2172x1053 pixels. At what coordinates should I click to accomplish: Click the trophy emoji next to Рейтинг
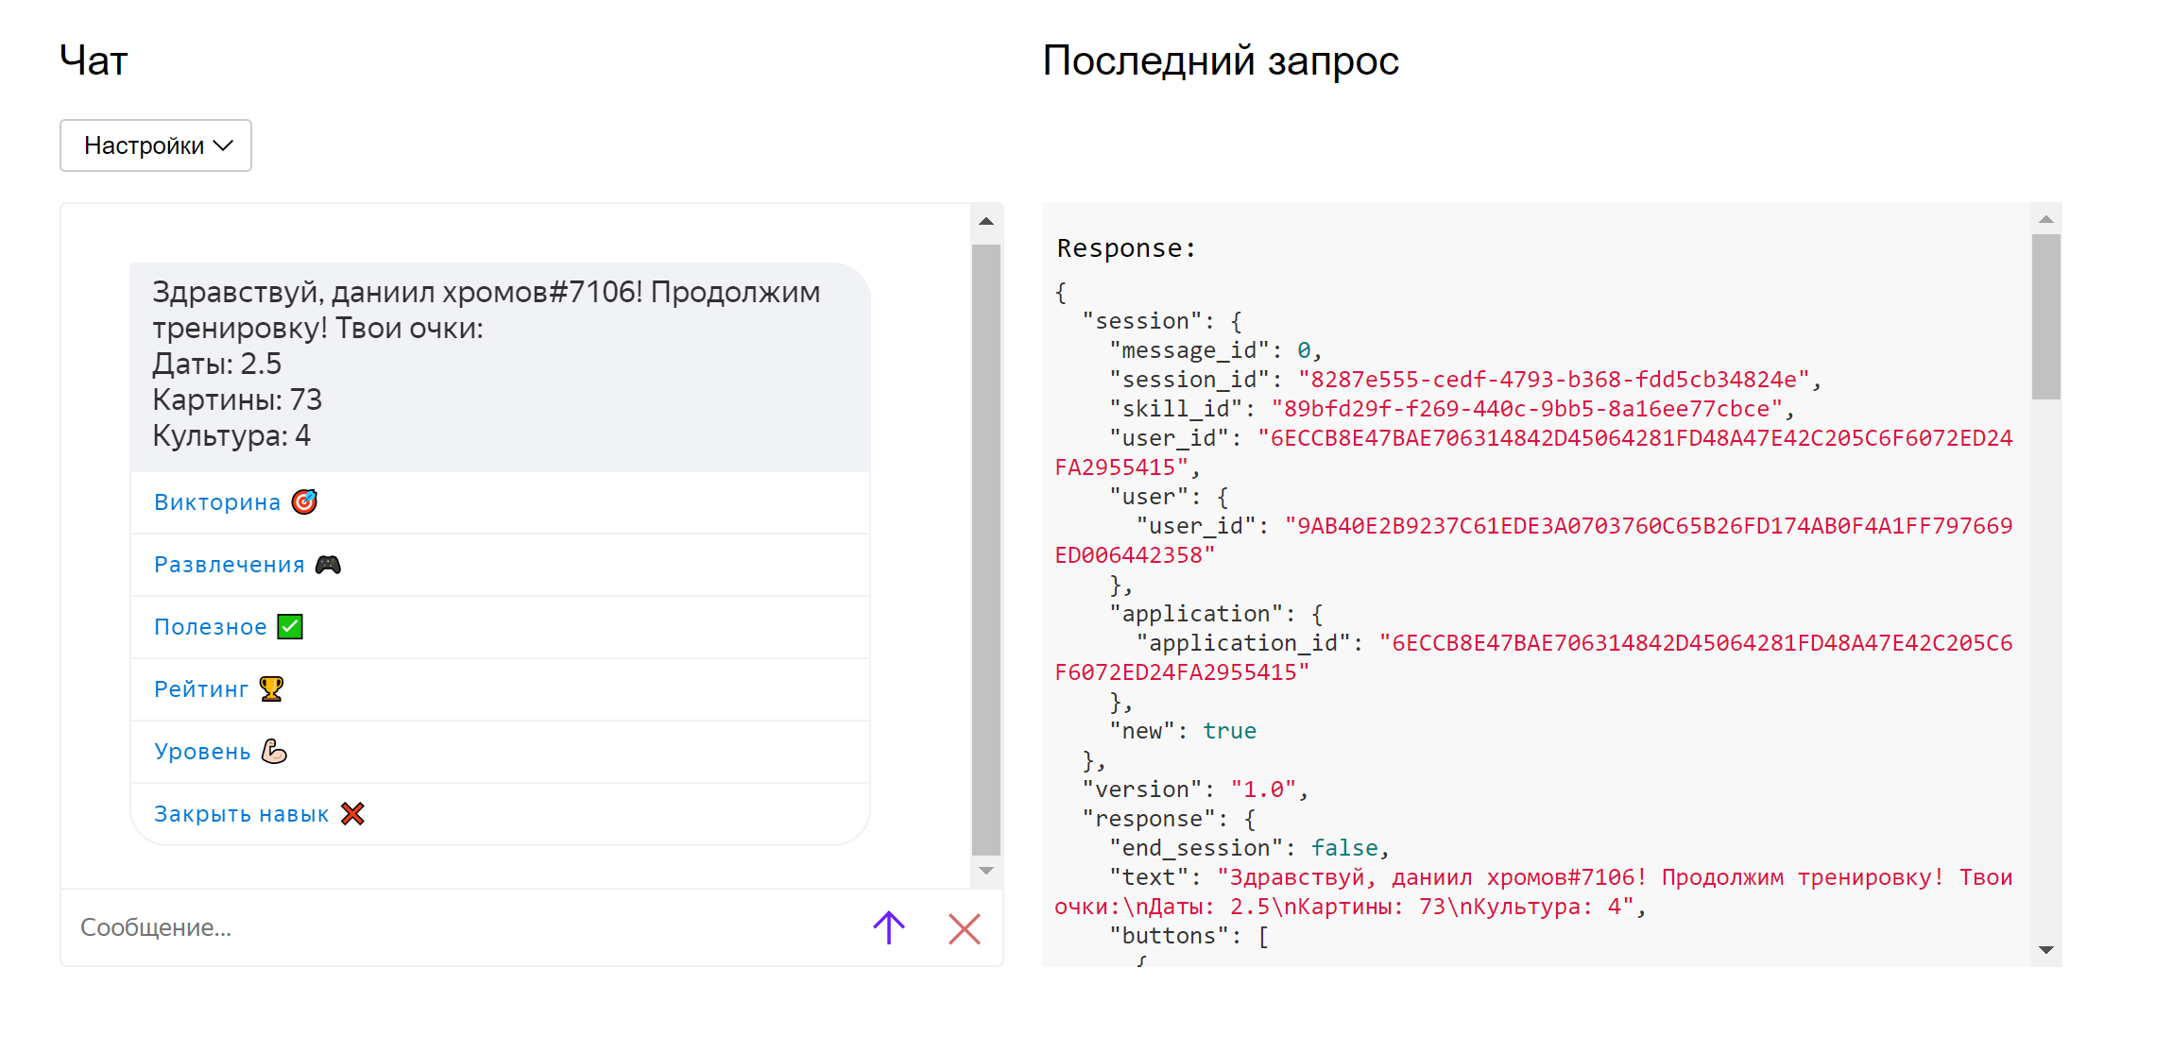(x=271, y=688)
